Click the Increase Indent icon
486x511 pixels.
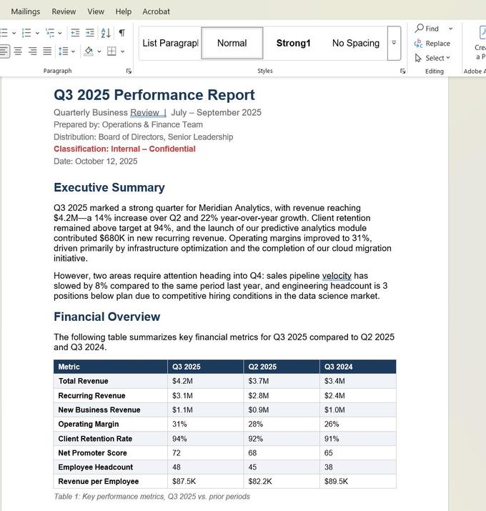(89, 33)
